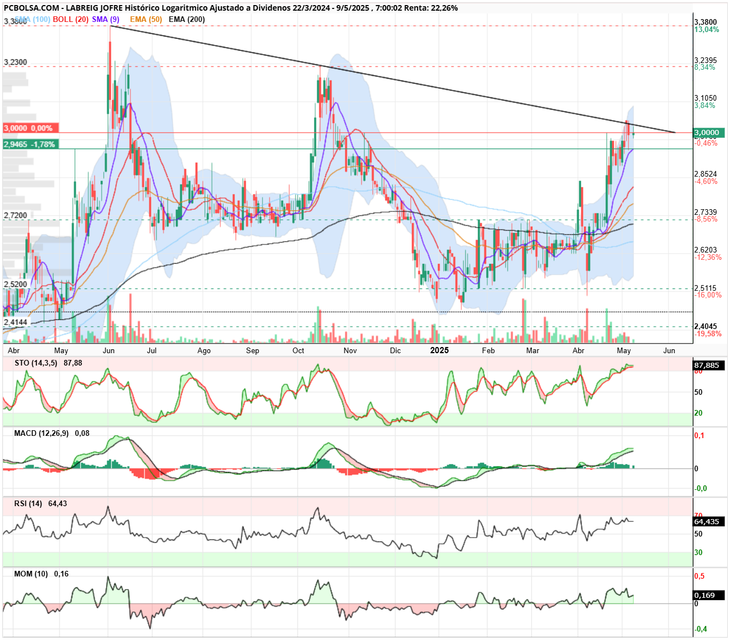This screenshot has height=640, width=730.
Task: Click the EMA (50) legend entry
Action: [146, 19]
